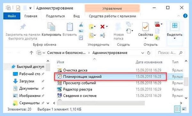The width and height of the screenshot is (192, 116).
Task: Switch to the Вид tab
Action: [76, 16]
